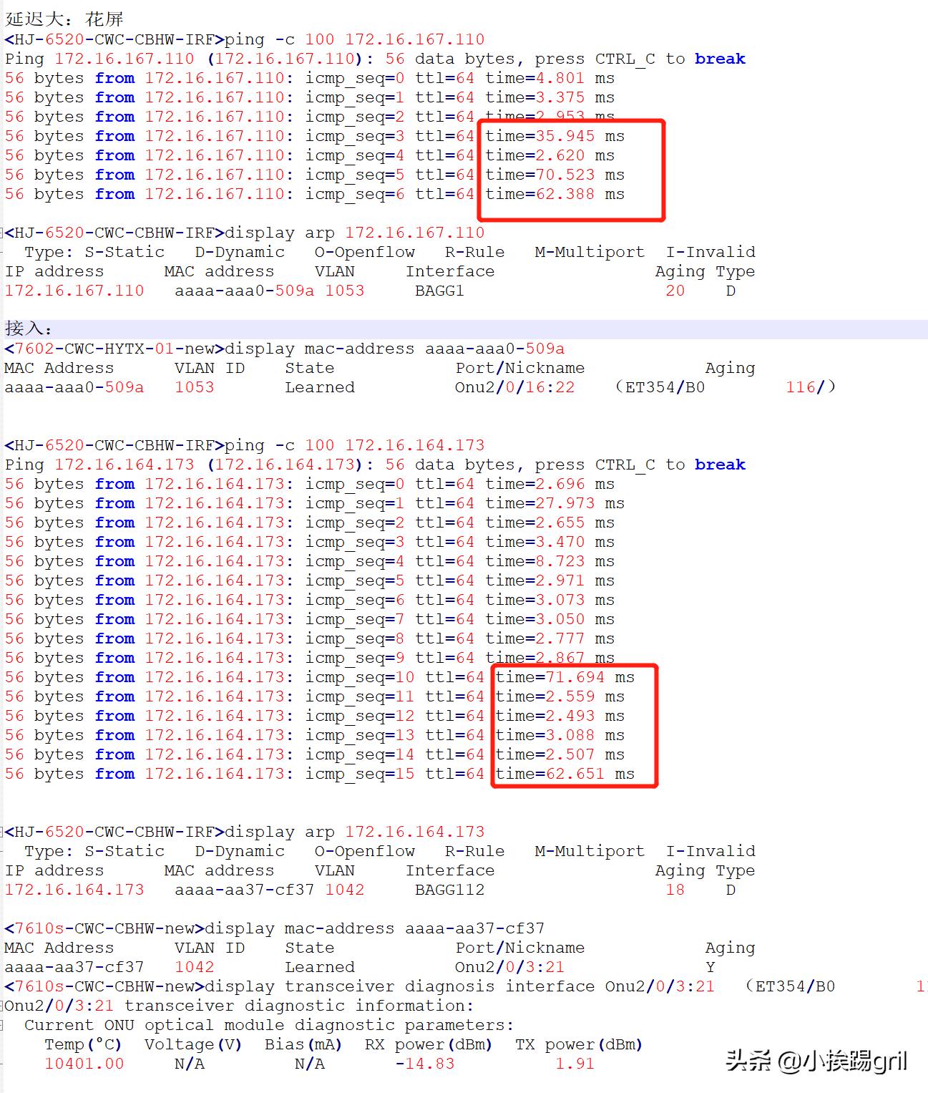Click the "N/A" value under Voltage(V)

click(189, 1064)
